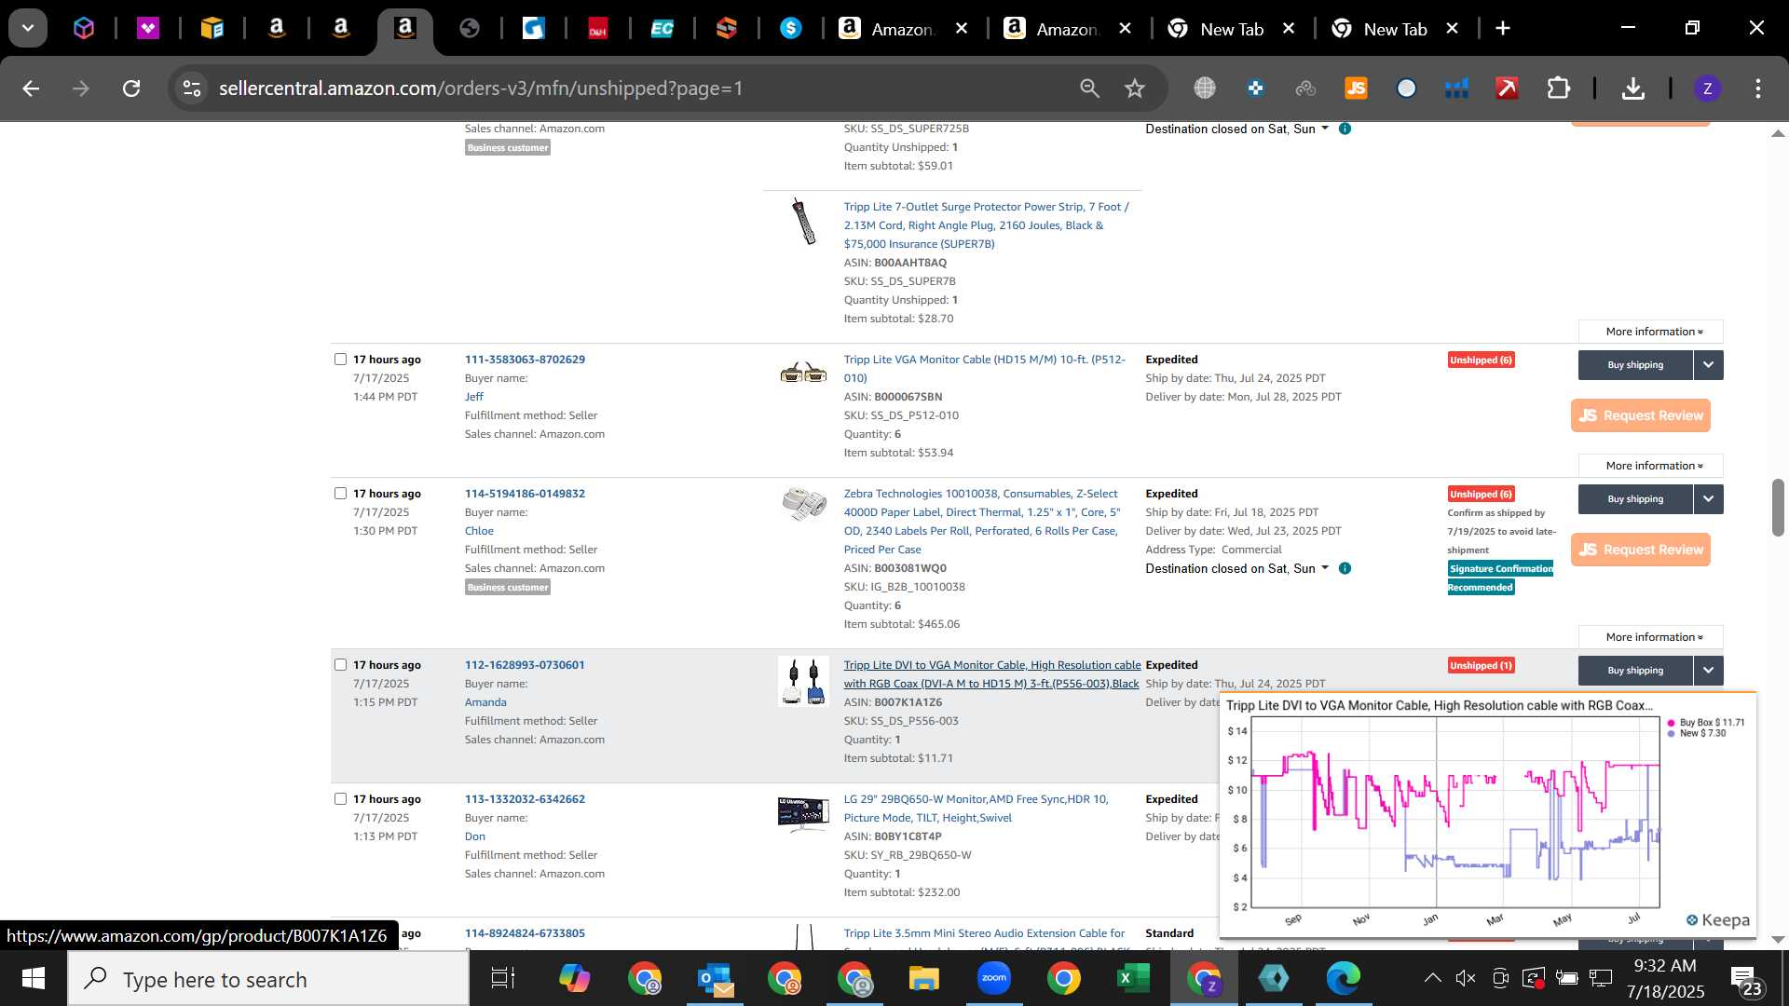Click the taskbar search box
1789x1006 pixels.
pos(268,979)
